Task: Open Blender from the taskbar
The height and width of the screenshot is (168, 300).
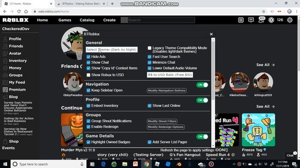Action: [x=179, y=164]
